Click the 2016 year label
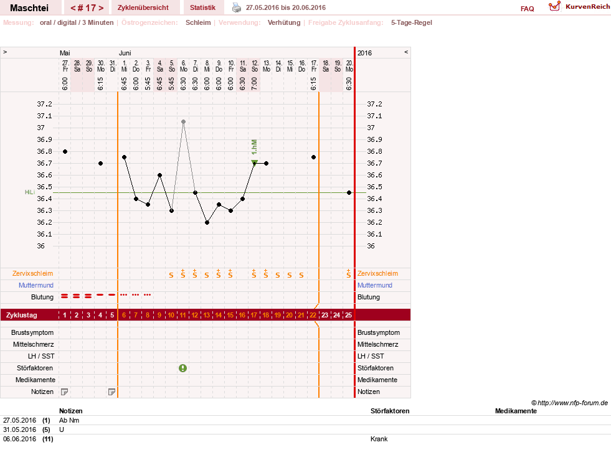Viewport: 611px width, 460px height. click(x=365, y=53)
